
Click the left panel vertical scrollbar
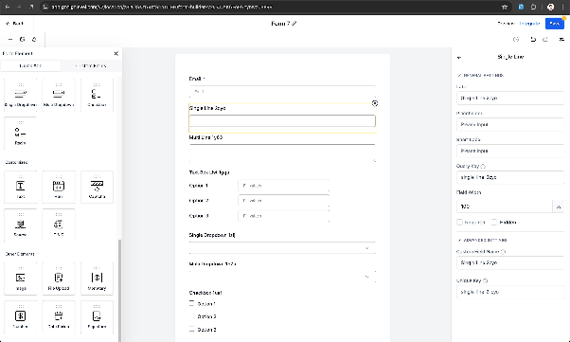click(x=119, y=290)
